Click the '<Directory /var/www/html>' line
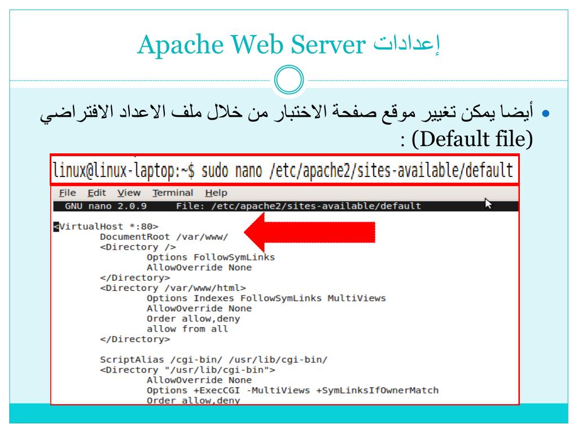Viewport: 578px width, 433px height. click(173, 288)
